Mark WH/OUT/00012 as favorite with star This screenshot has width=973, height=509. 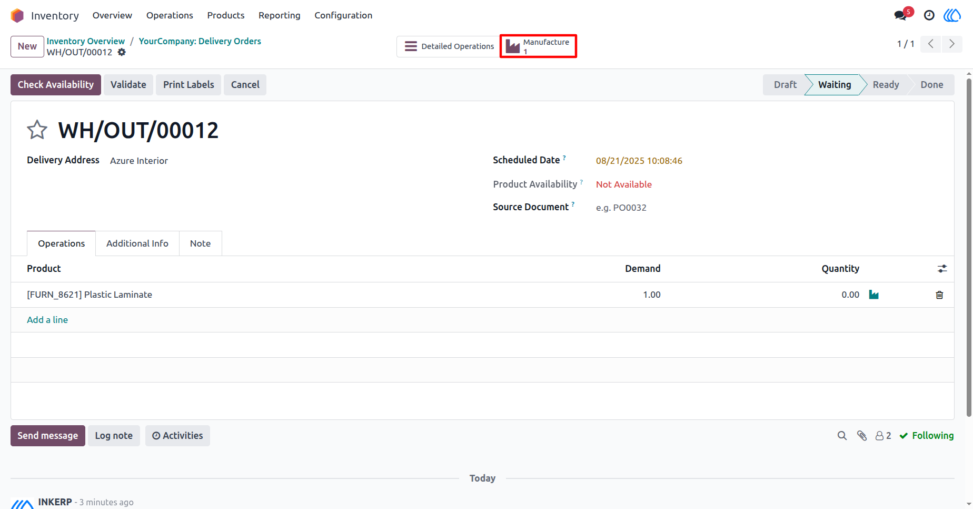click(x=37, y=130)
